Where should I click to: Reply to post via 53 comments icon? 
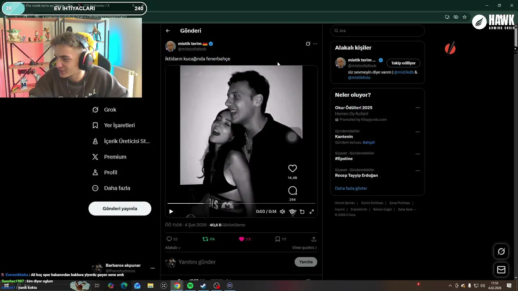[172, 239]
